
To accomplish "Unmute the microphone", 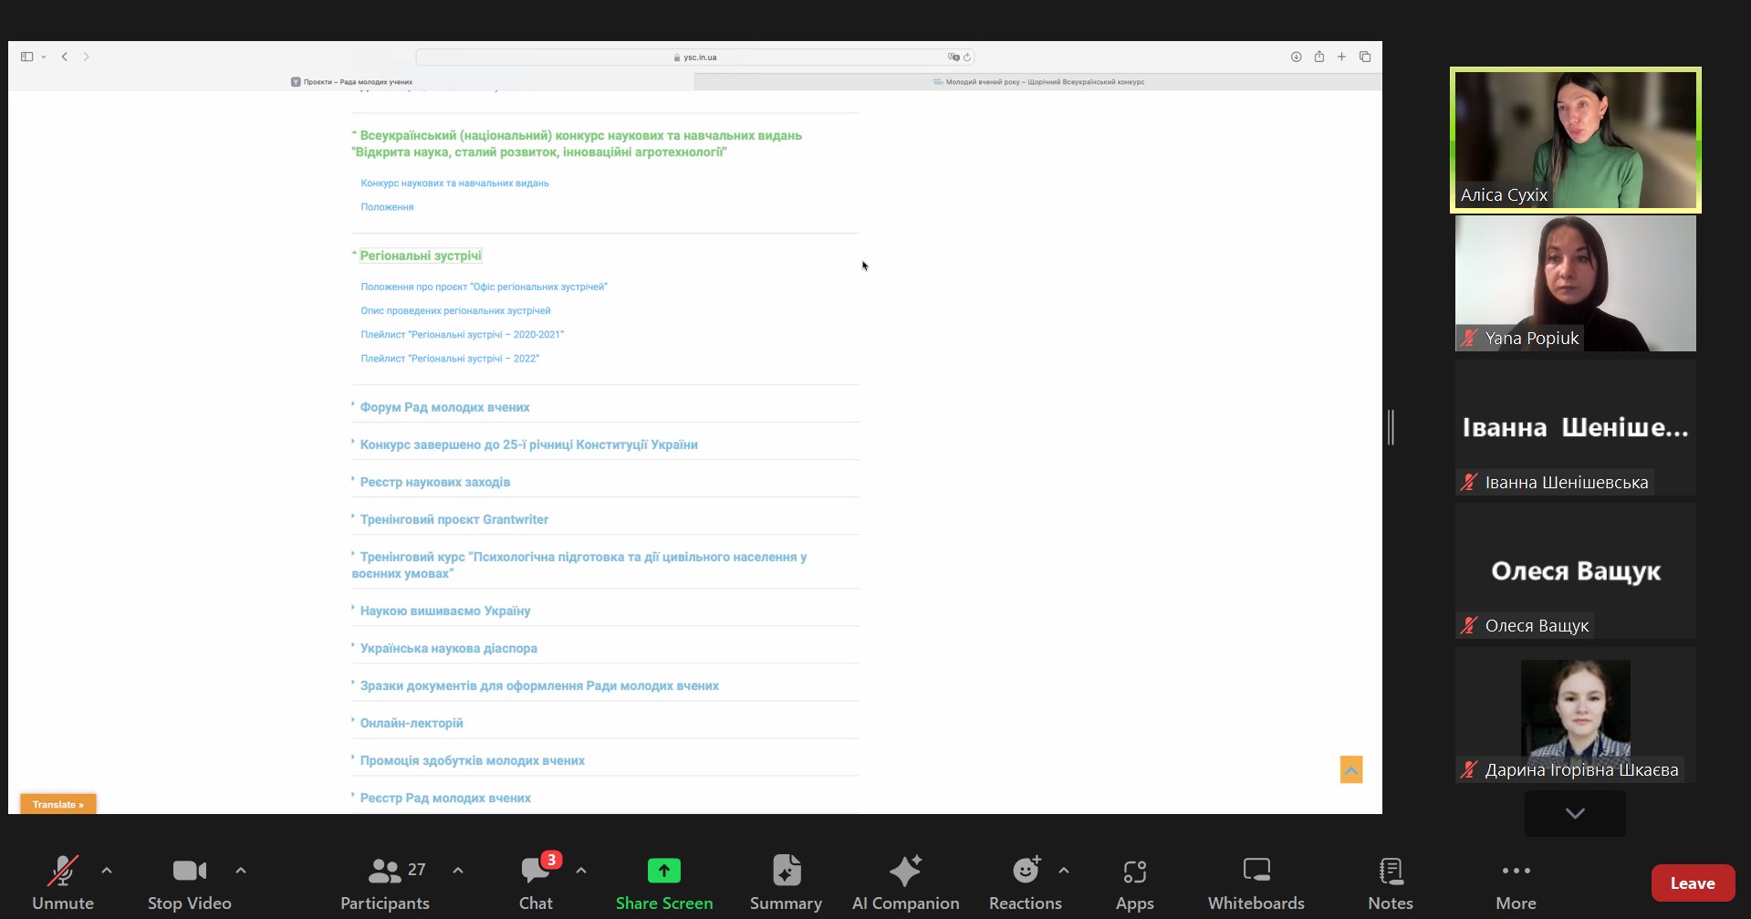I will [x=63, y=882].
